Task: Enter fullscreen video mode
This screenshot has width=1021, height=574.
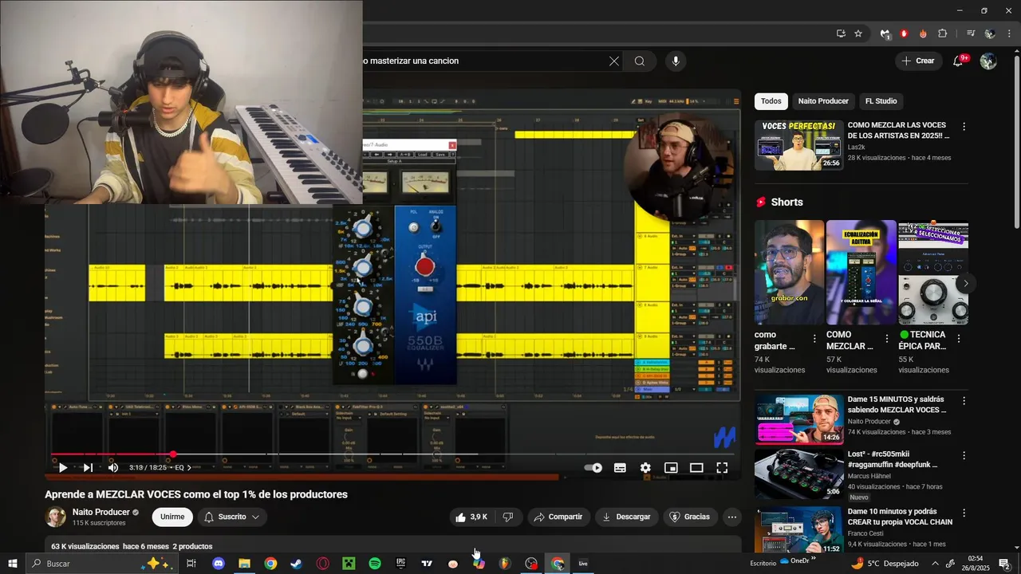Action: pyautogui.click(x=722, y=468)
